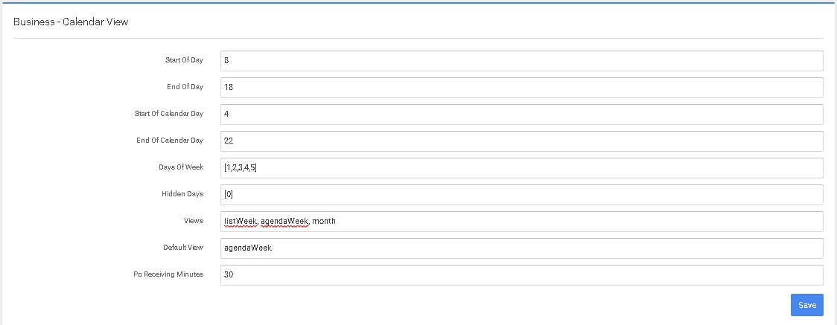Click the Start Of Day input field

[x=521, y=61]
